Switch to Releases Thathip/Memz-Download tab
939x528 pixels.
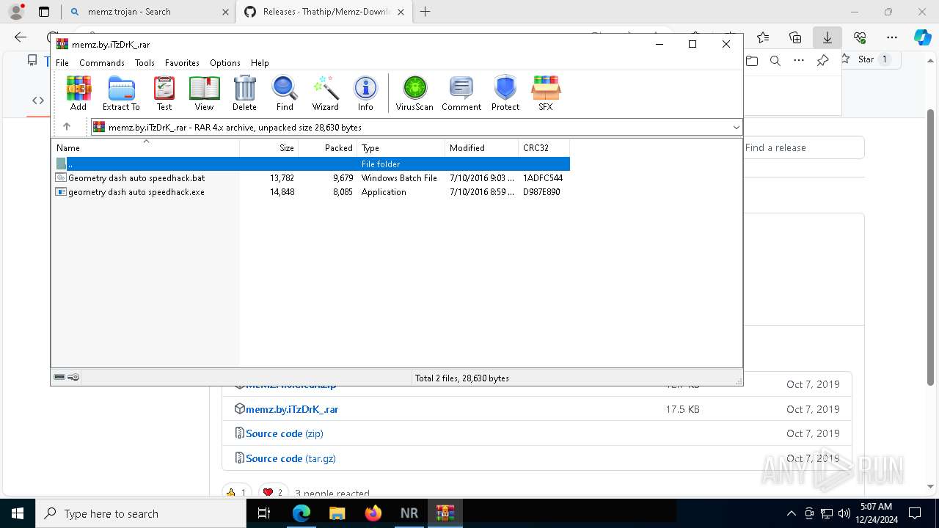point(325,12)
